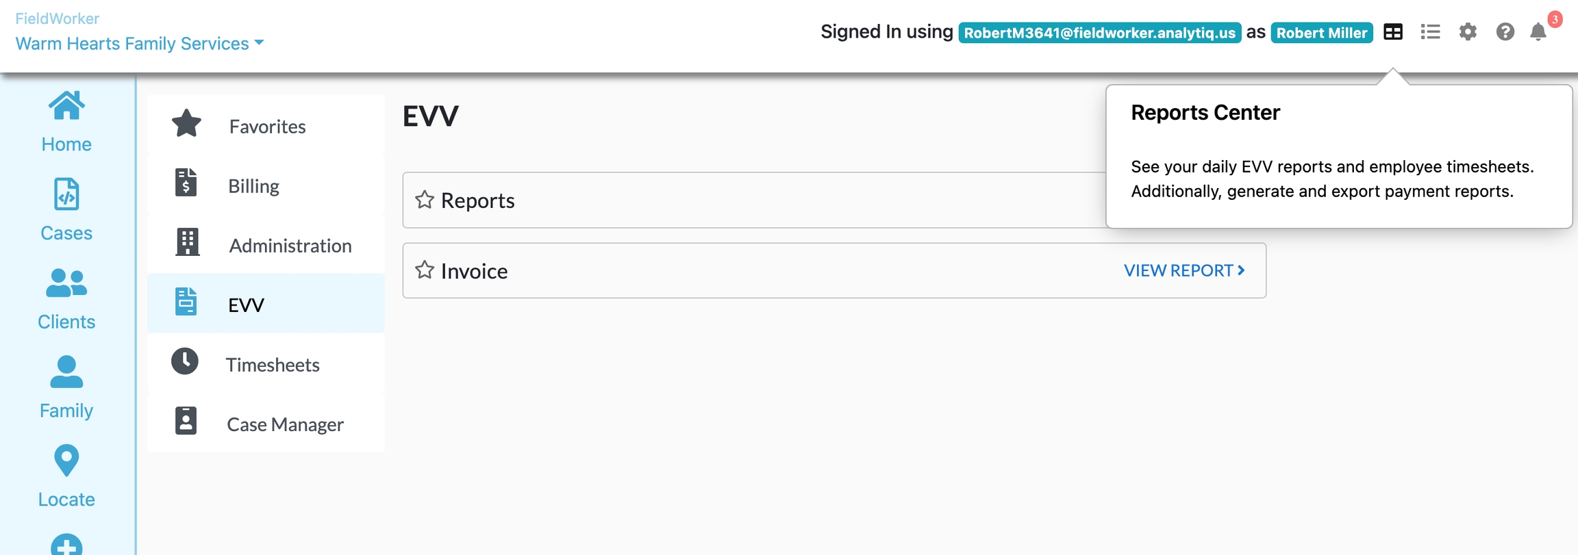Click the list view icon in header
Screen dimensions: 1578x555
(1430, 32)
